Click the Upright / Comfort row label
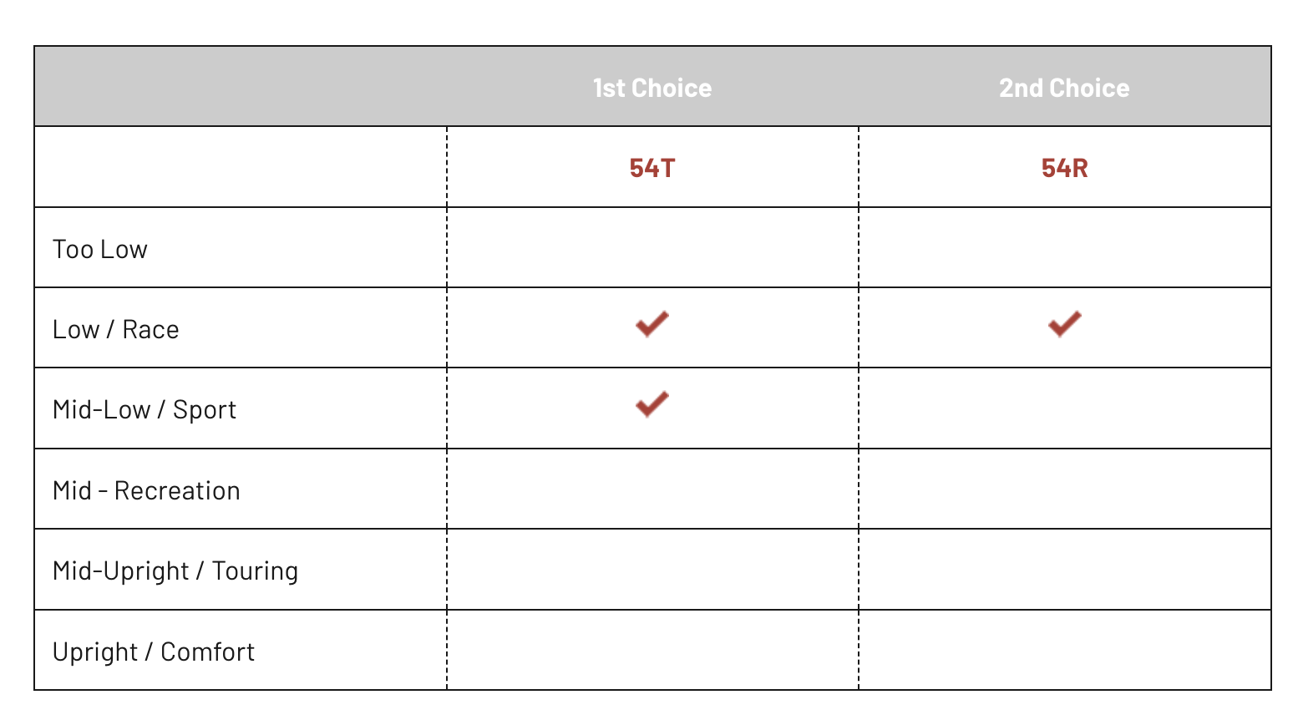The image size is (1293, 715). (x=154, y=652)
